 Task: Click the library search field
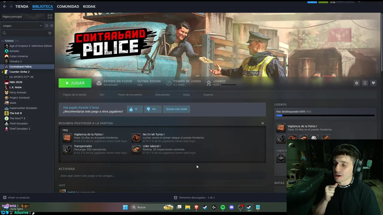(24, 33)
